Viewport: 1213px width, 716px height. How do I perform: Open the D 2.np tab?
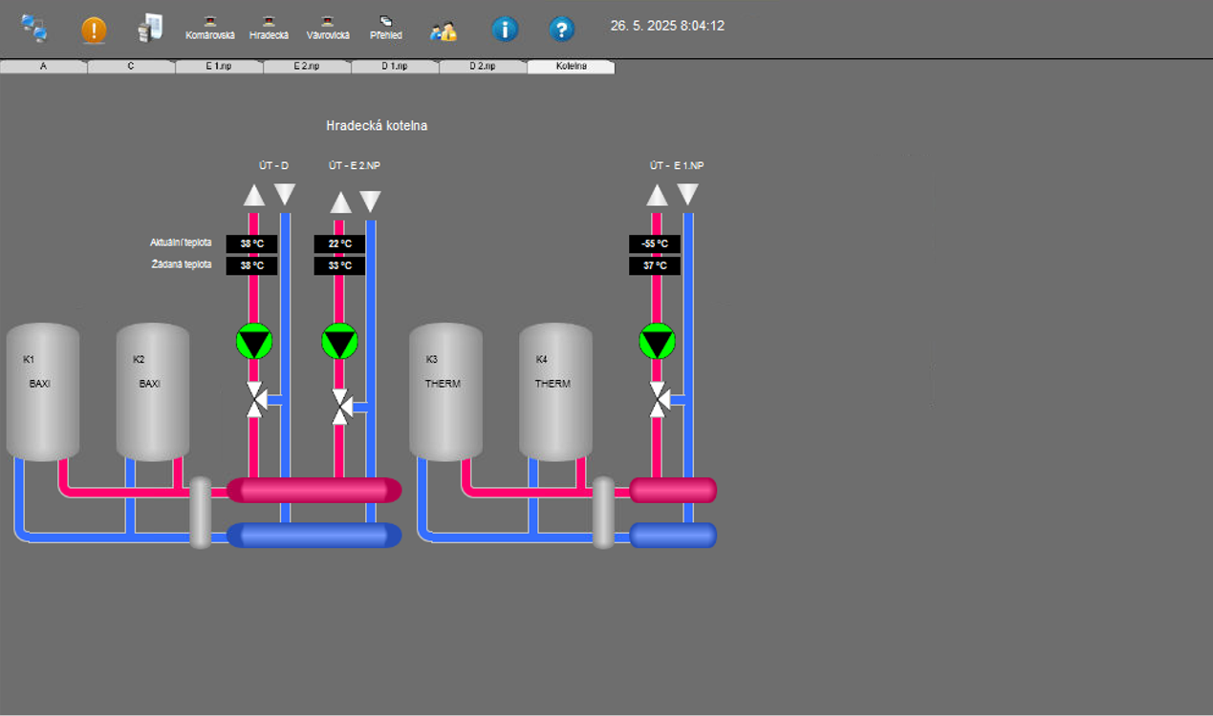click(x=483, y=67)
